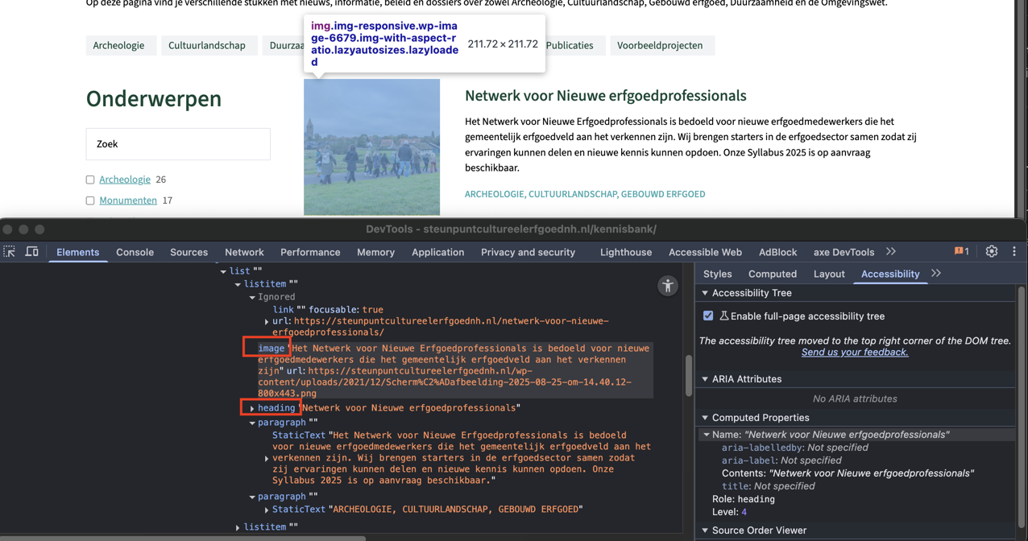Click the DOM tree vertical scrollbar
The width and height of the screenshot is (1028, 541).
(688, 375)
